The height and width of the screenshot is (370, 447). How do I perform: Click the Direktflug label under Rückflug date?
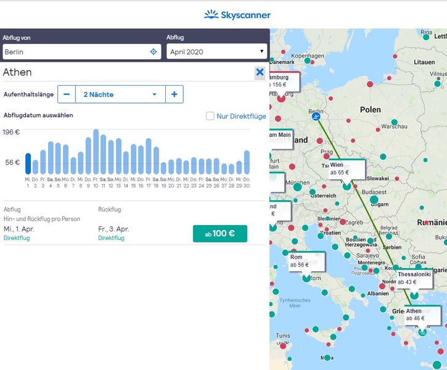pyautogui.click(x=111, y=238)
